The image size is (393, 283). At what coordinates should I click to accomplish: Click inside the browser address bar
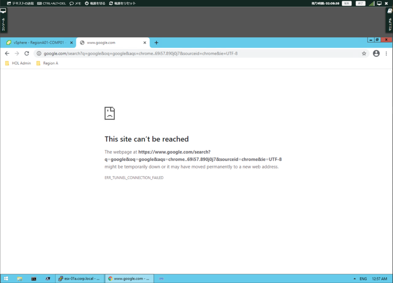click(x=154, y=53)
